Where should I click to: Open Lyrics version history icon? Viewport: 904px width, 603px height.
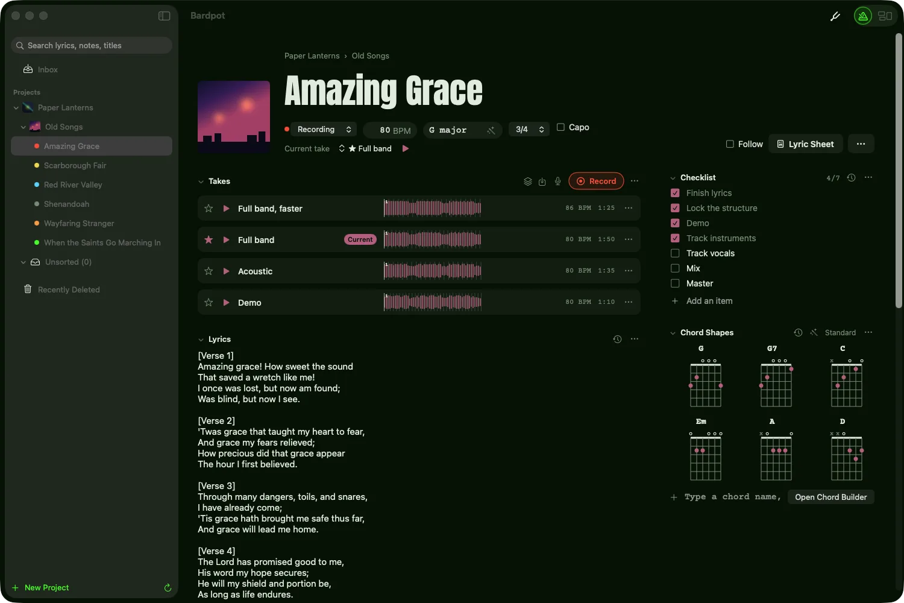click(x=617, y=339)
